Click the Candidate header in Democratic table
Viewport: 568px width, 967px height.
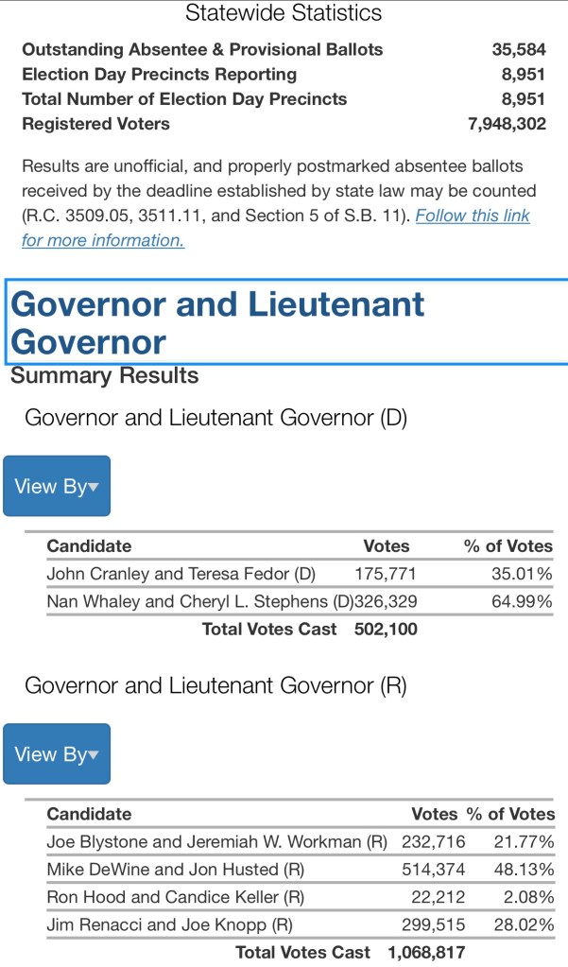coord(90,545)
